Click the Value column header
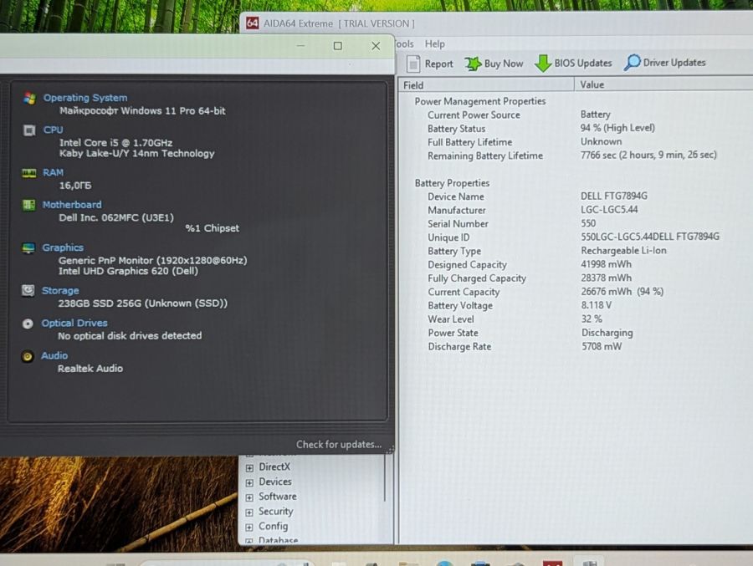This screenshot has height=566, width=753. 663,84
